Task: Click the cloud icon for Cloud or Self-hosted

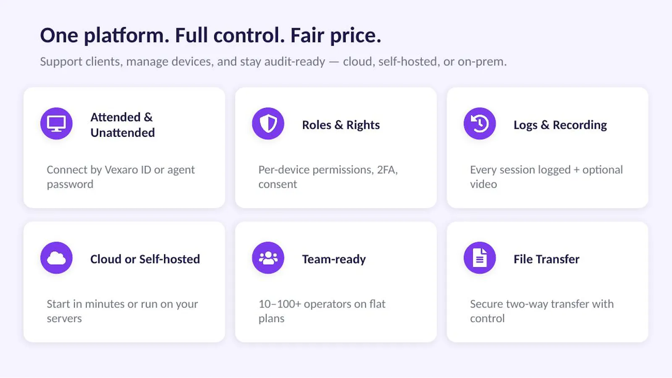Action: click(x=56, y=258)
